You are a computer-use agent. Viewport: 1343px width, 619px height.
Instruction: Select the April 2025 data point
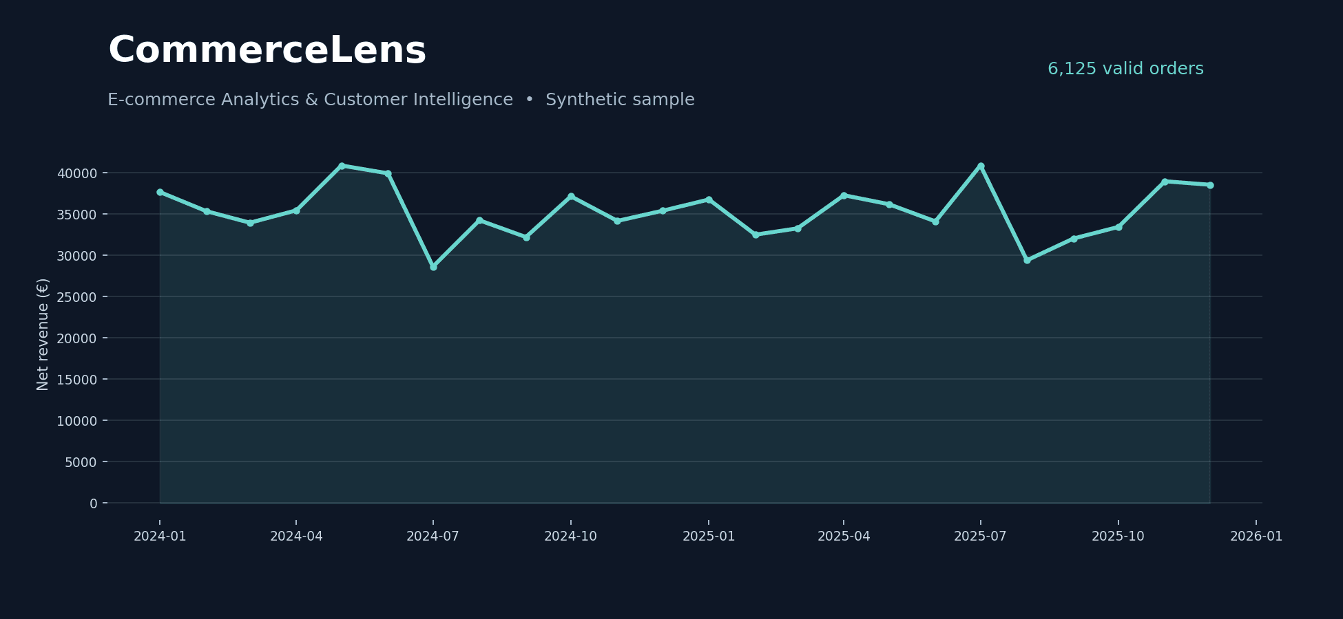[x=844, y=195]
